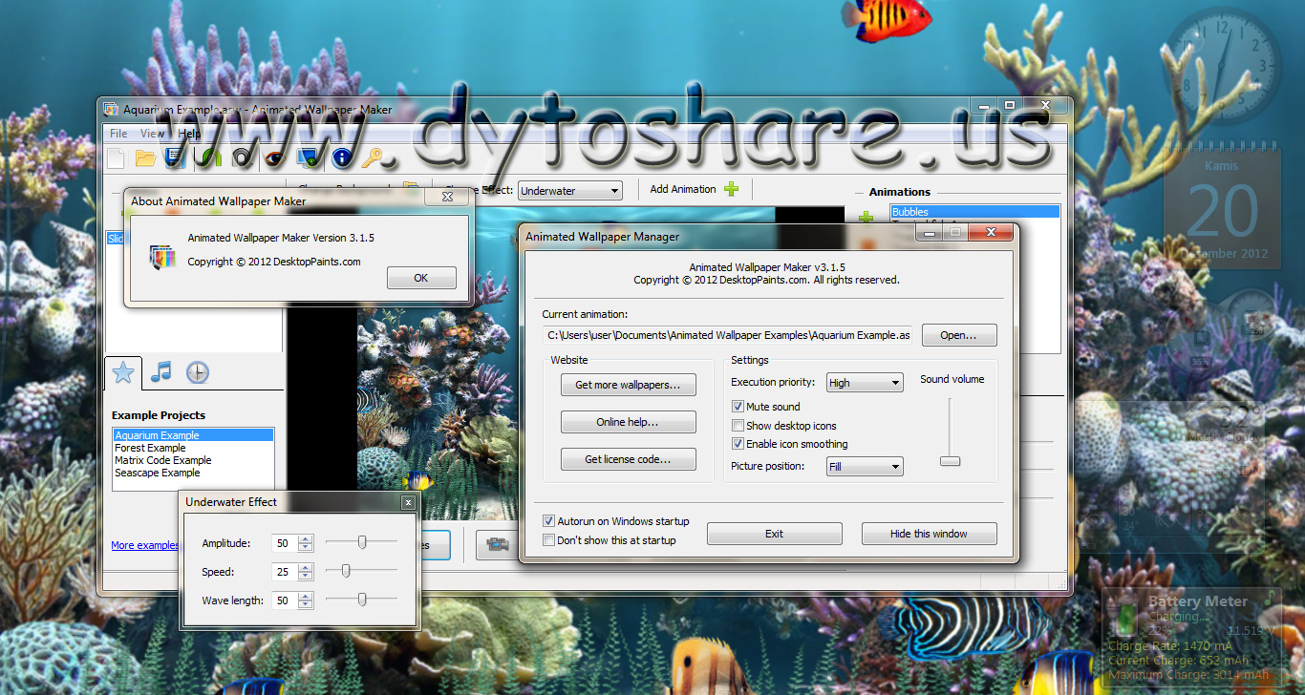Click the green Add Animation plus icon
This screenshot has width=1305, height=695.
tap(732, 189)
